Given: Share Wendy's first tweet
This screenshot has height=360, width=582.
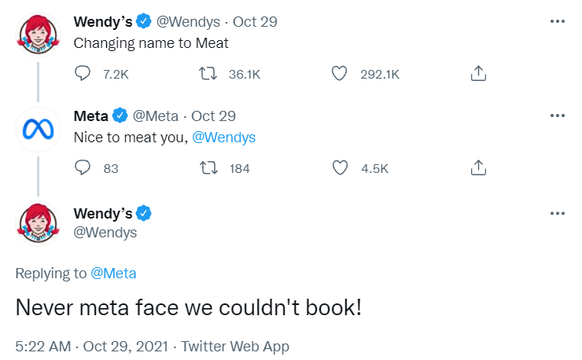Looking at the screenshot, I should coord(477,74).
